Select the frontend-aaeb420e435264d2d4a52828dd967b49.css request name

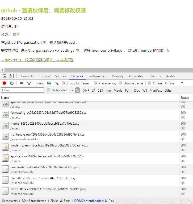click(47, 134)
